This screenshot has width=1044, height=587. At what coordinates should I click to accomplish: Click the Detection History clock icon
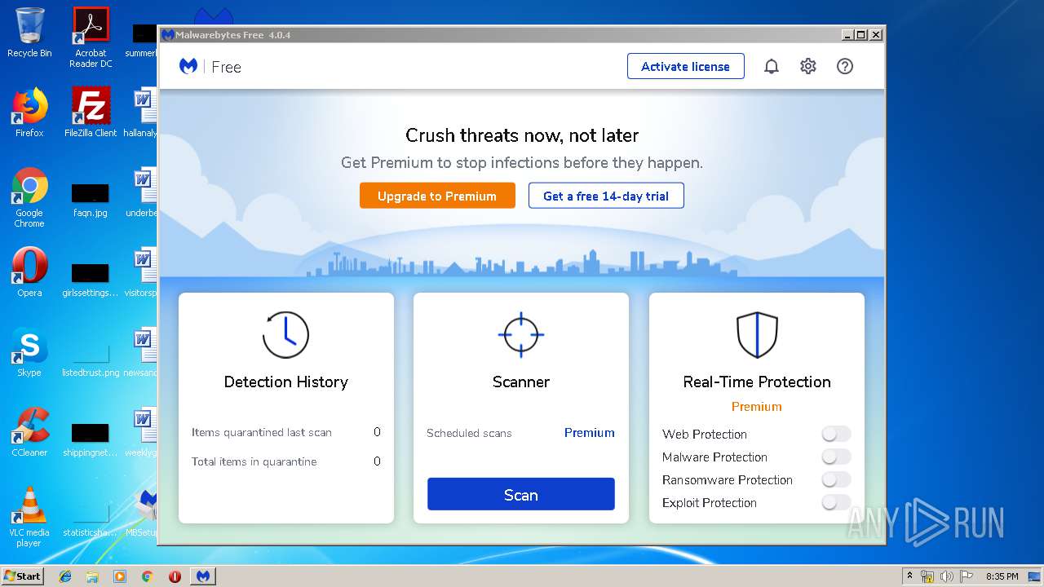(x=285, y=334)
